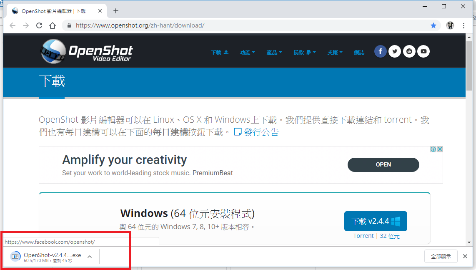Minimize the Chrome window
This screenshot has width=476, height=270.
[x=425, y=6]
